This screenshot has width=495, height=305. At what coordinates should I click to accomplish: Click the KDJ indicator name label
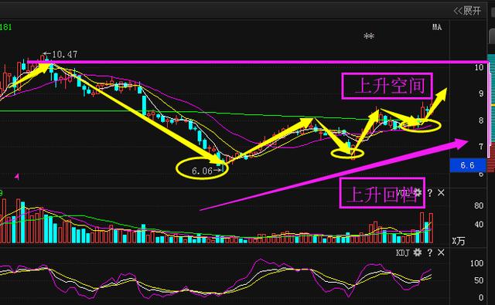[402, 252]
